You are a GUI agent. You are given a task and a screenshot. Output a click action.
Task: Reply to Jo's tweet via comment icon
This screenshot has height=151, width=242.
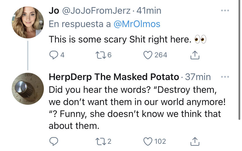[x=53, y=55]
